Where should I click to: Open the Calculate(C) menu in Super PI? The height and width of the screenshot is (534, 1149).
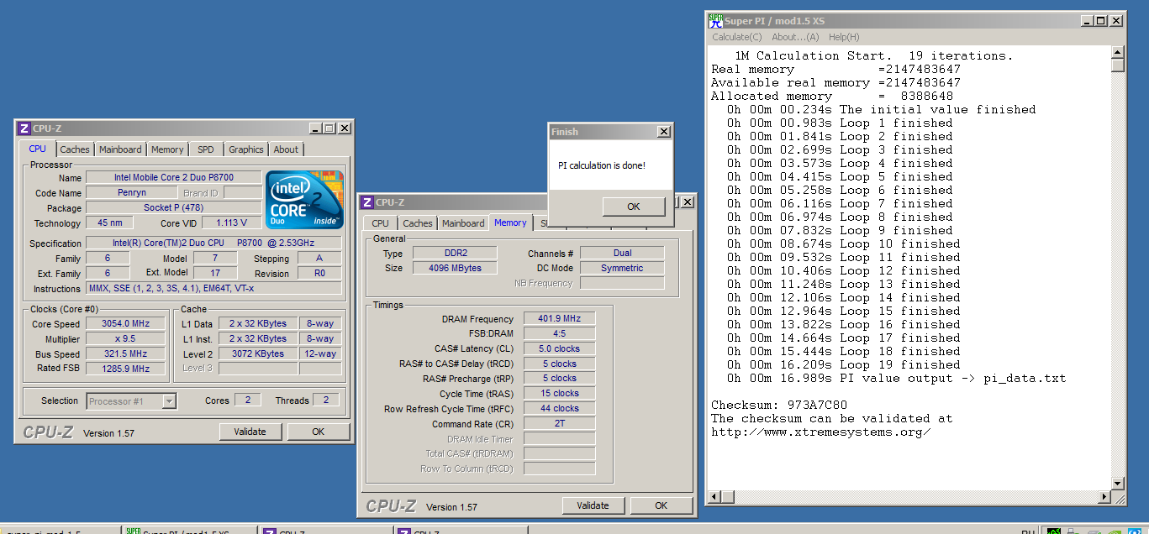(736, 37)
